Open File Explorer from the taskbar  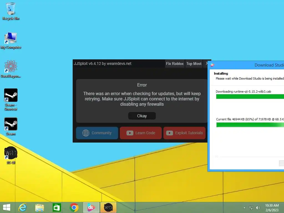[39, 207]
